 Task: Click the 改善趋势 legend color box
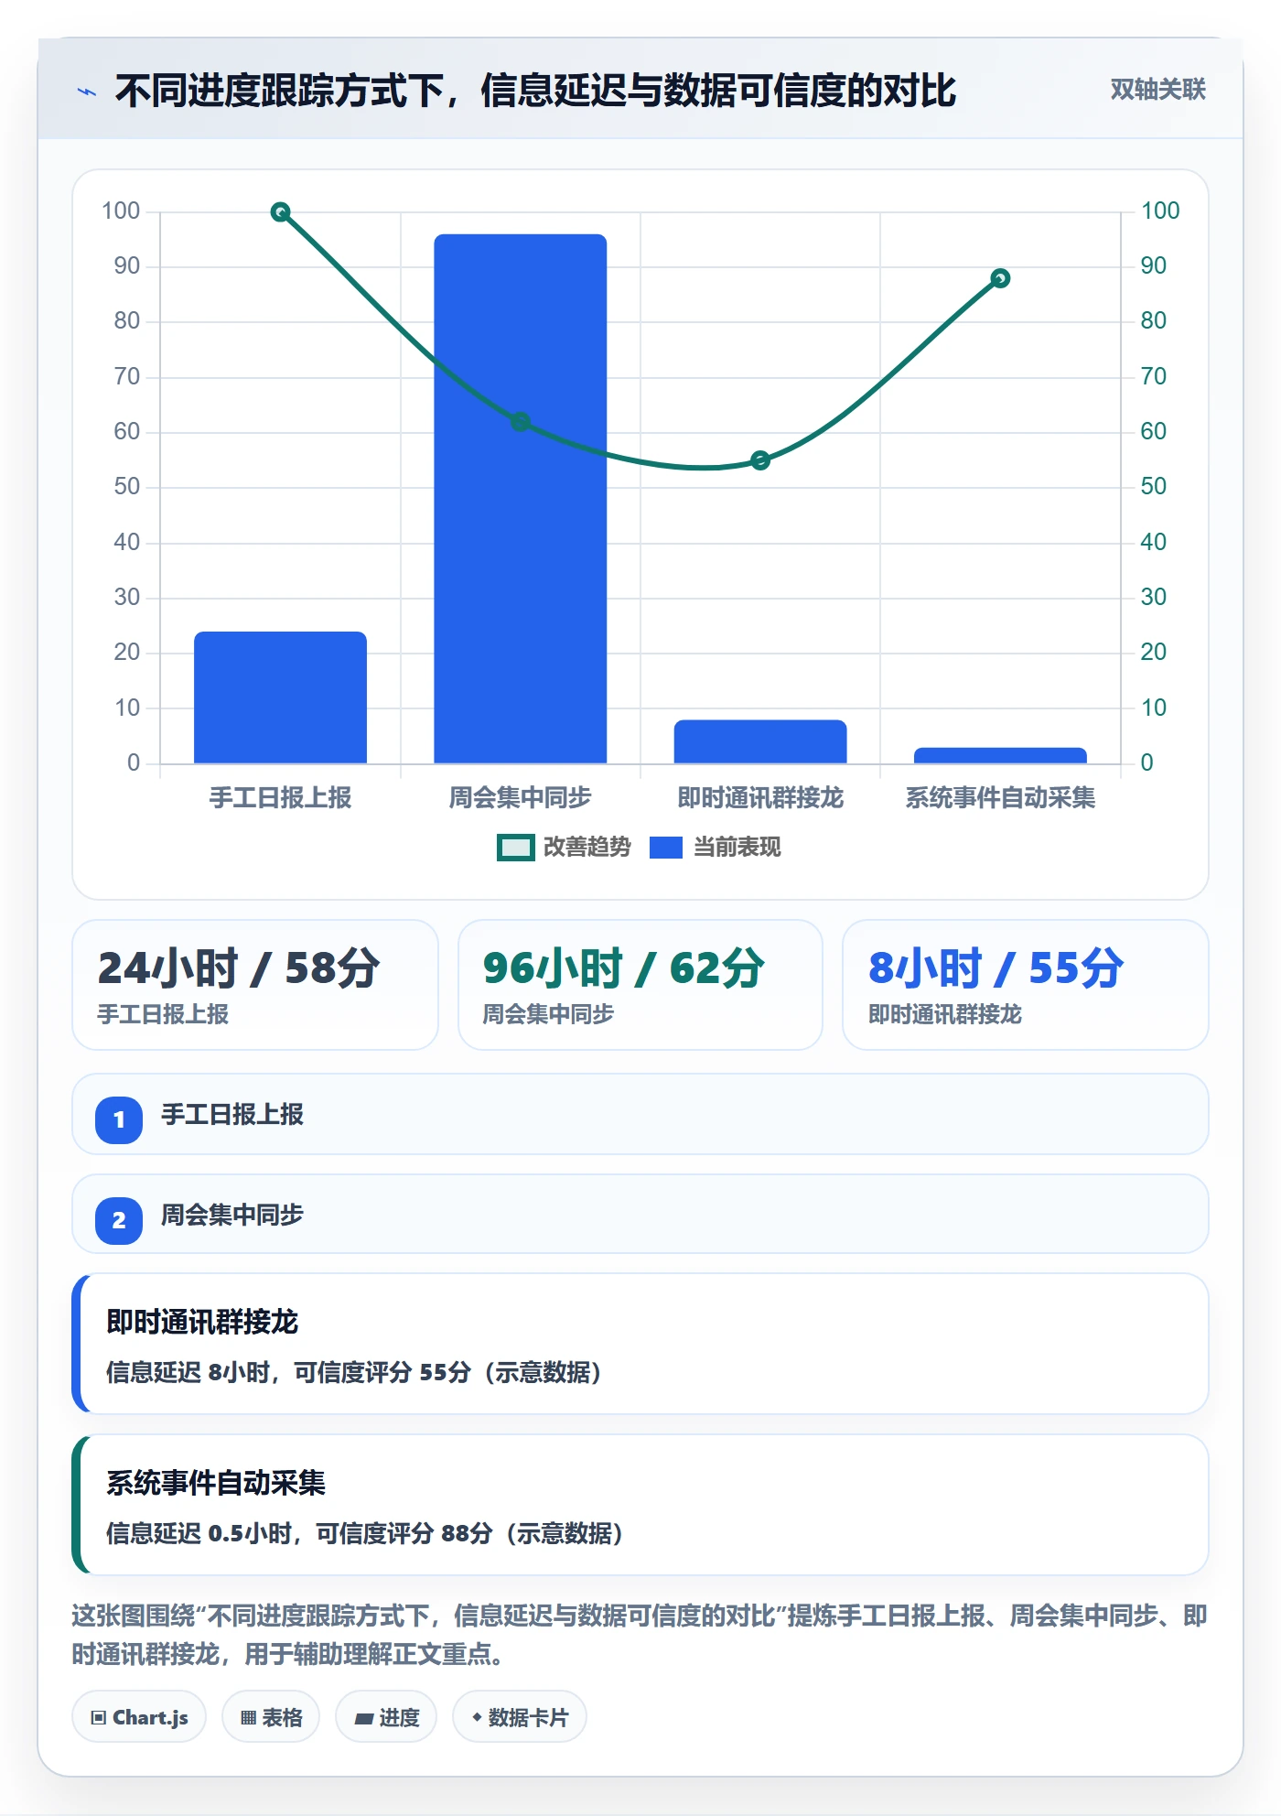[515, 848]
